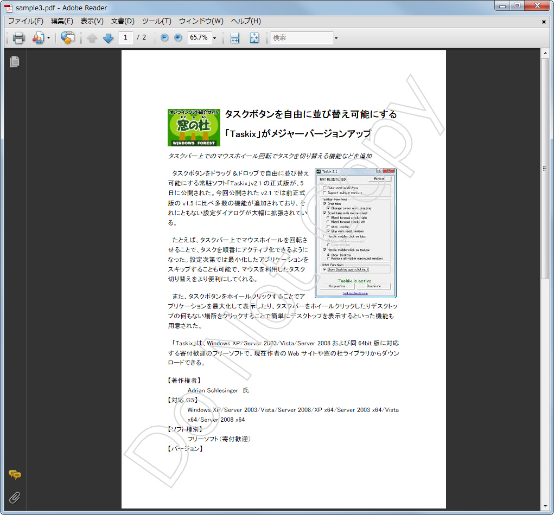Viewport: 554px width, 515px height.
Task: Click the fit width scrolling icon
Action: [234, 37]
